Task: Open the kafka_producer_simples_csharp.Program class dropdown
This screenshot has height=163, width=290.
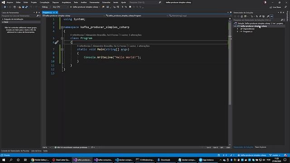Action: coord(137,16)
